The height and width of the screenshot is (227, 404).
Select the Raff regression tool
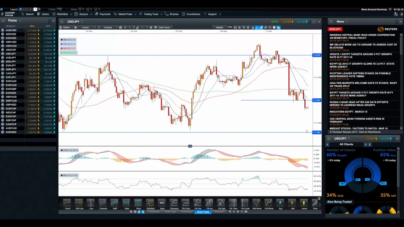(115, 204)
